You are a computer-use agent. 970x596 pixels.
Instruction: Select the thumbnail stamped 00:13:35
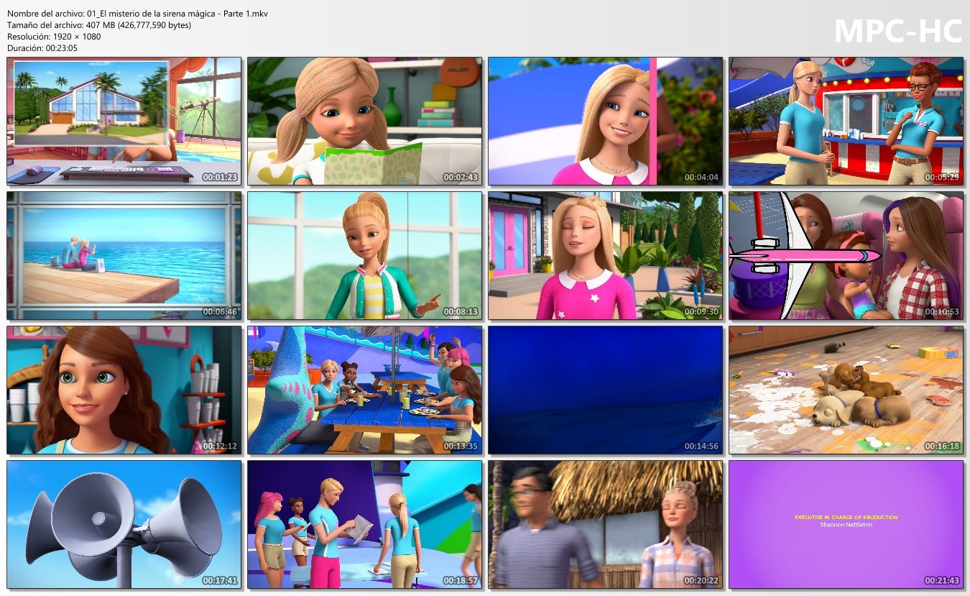click(x=365, y=390)
